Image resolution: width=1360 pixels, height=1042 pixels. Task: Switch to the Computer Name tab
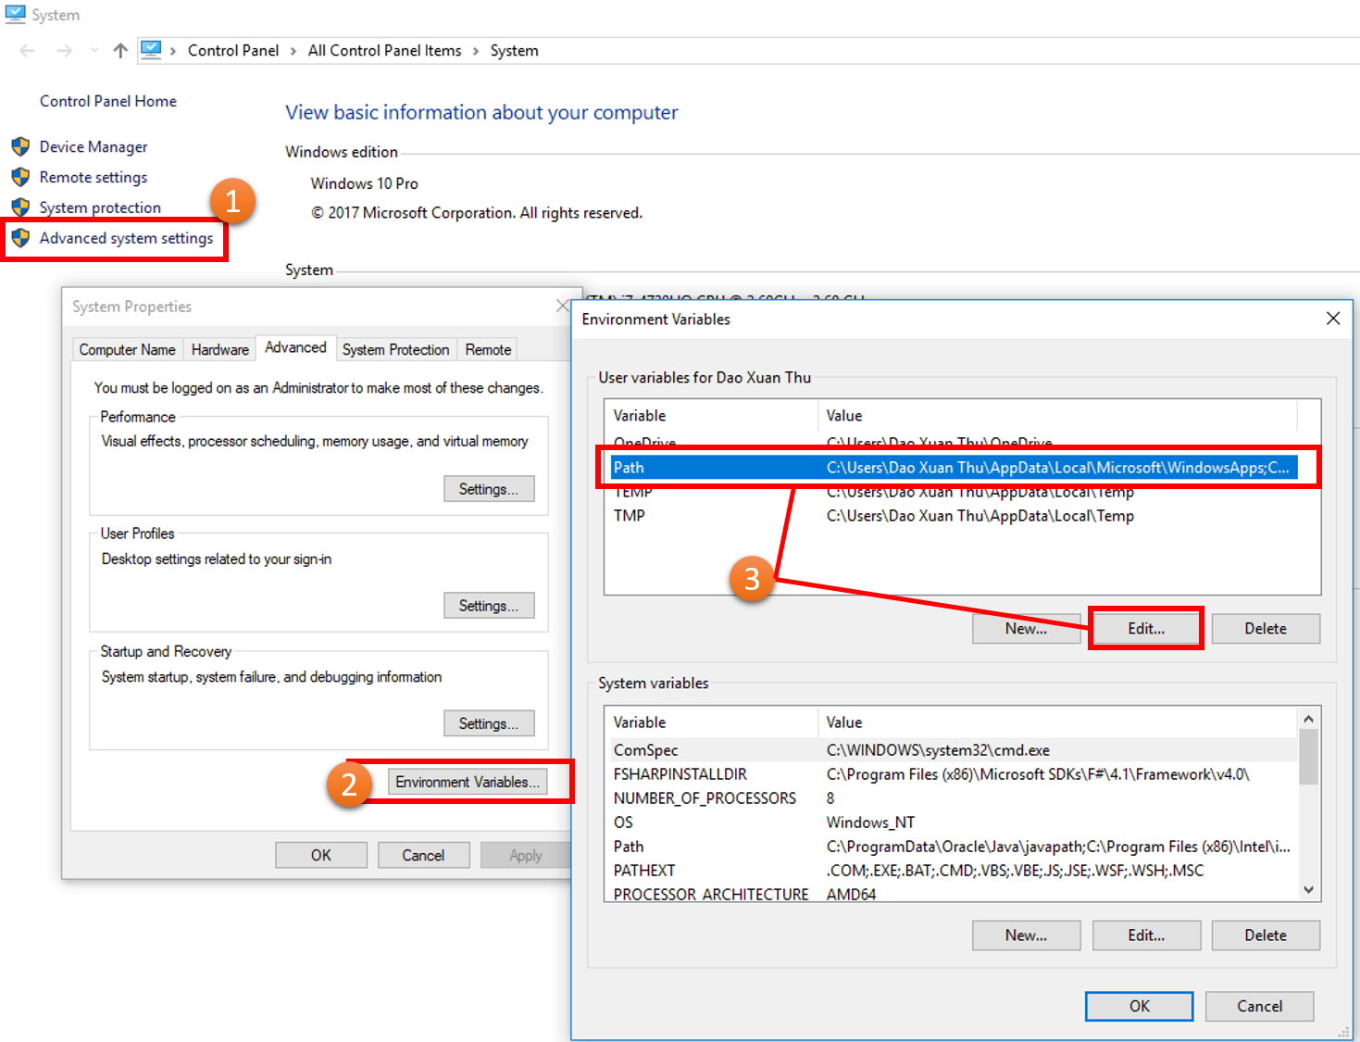tap(128, 349)
